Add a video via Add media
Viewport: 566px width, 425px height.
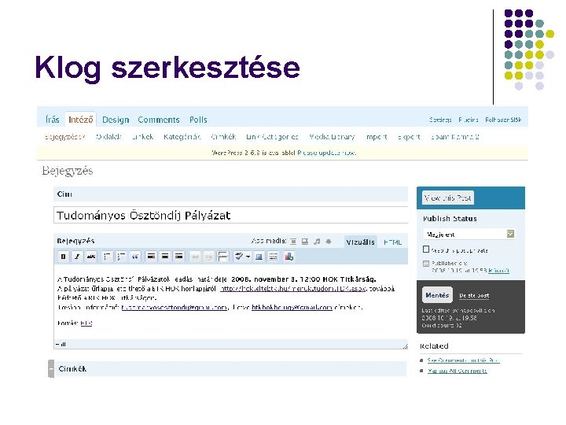(x=305, y=242)
